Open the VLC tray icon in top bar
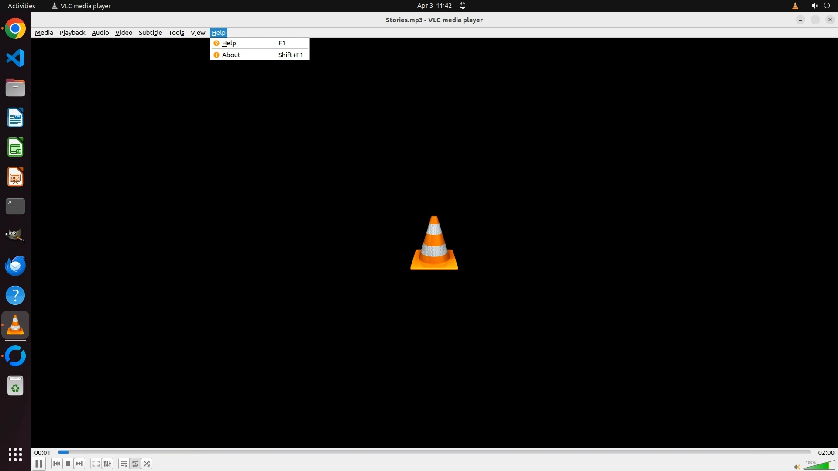The image size is (838, 471). coord(795,6)
